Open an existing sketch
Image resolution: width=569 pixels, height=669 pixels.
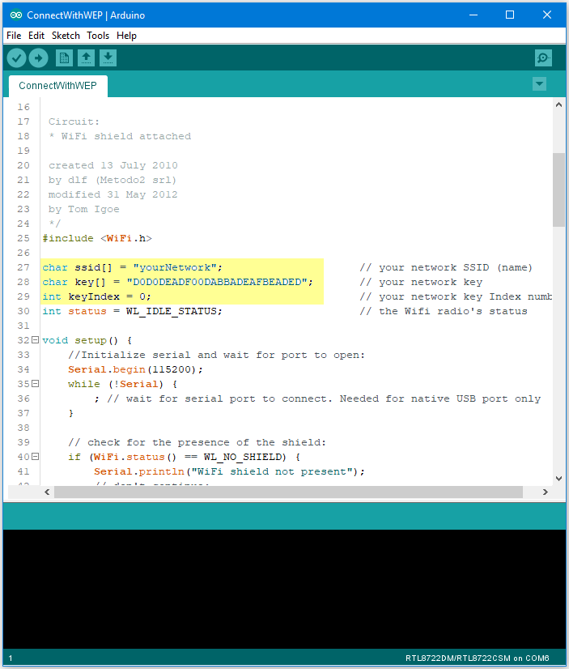86,58
